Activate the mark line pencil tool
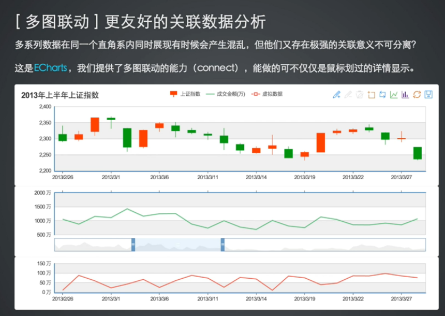Viewport: 445px width, 316px height. 336,95
